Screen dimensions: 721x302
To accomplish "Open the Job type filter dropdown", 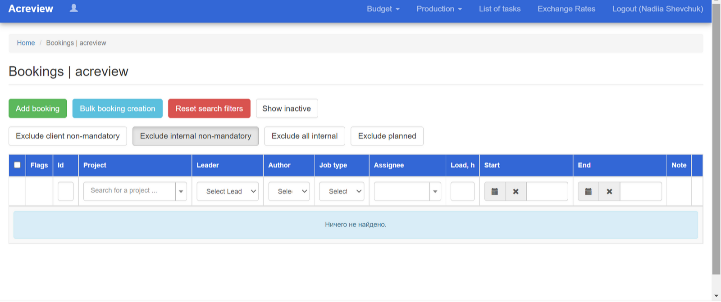I will [342, 191].
